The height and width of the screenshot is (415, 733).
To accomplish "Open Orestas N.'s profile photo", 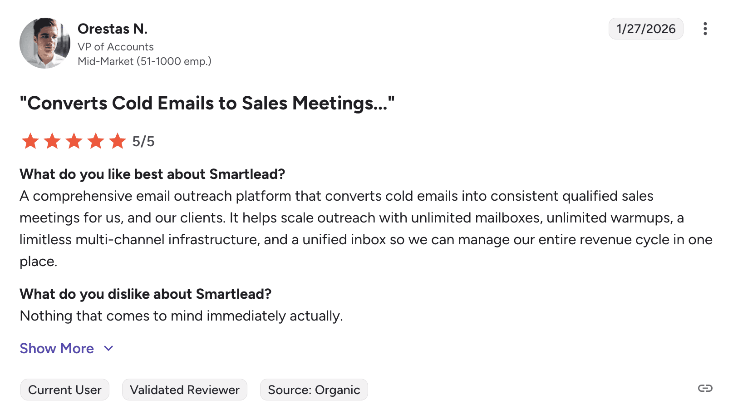I will click(45, 43).
